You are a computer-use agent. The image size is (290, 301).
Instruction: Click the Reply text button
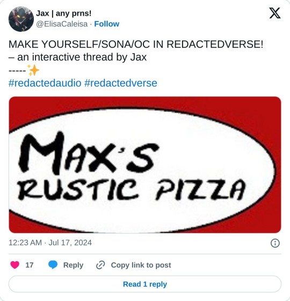74,265
